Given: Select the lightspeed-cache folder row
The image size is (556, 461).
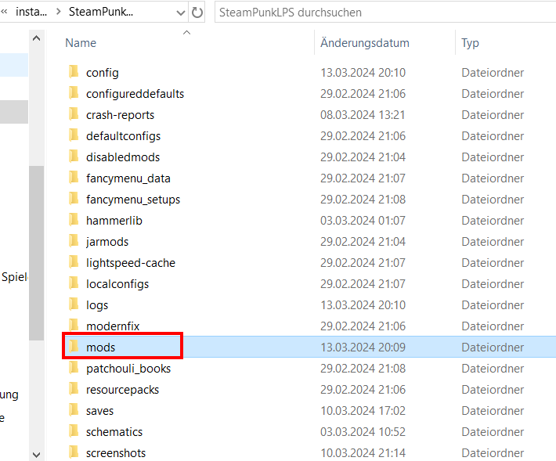Looking at the screenshot, I should (130, 262).
